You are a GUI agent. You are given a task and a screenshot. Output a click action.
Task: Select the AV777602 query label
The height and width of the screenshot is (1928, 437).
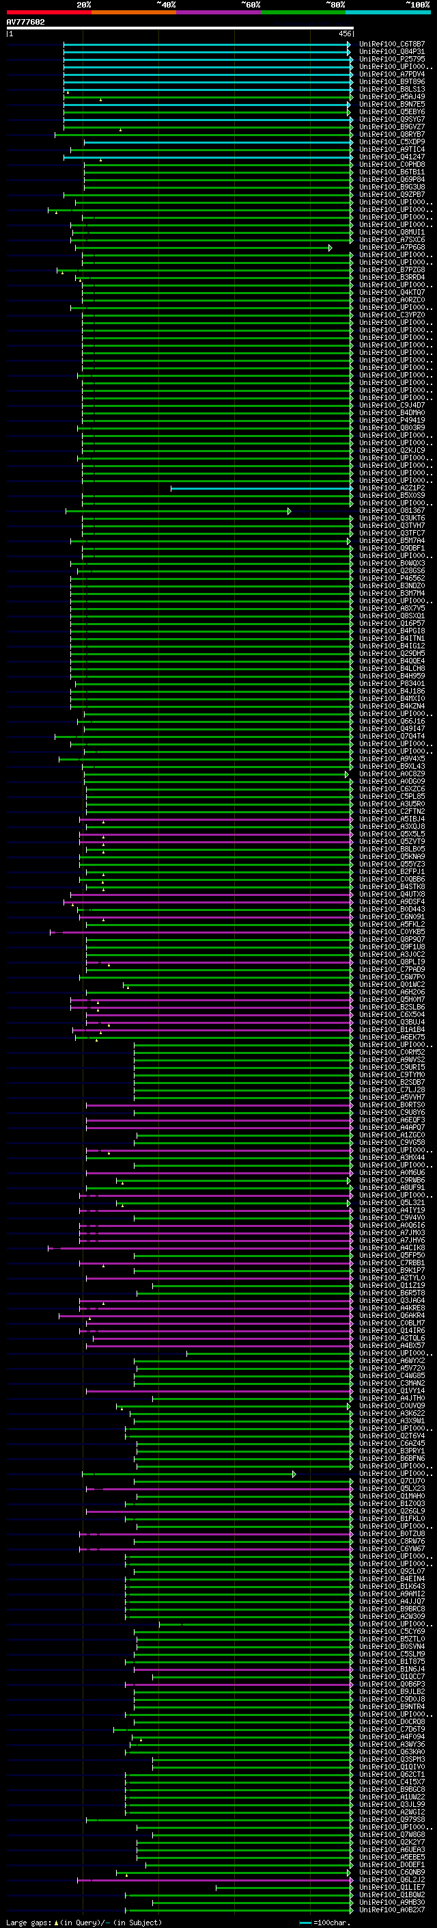25,23
